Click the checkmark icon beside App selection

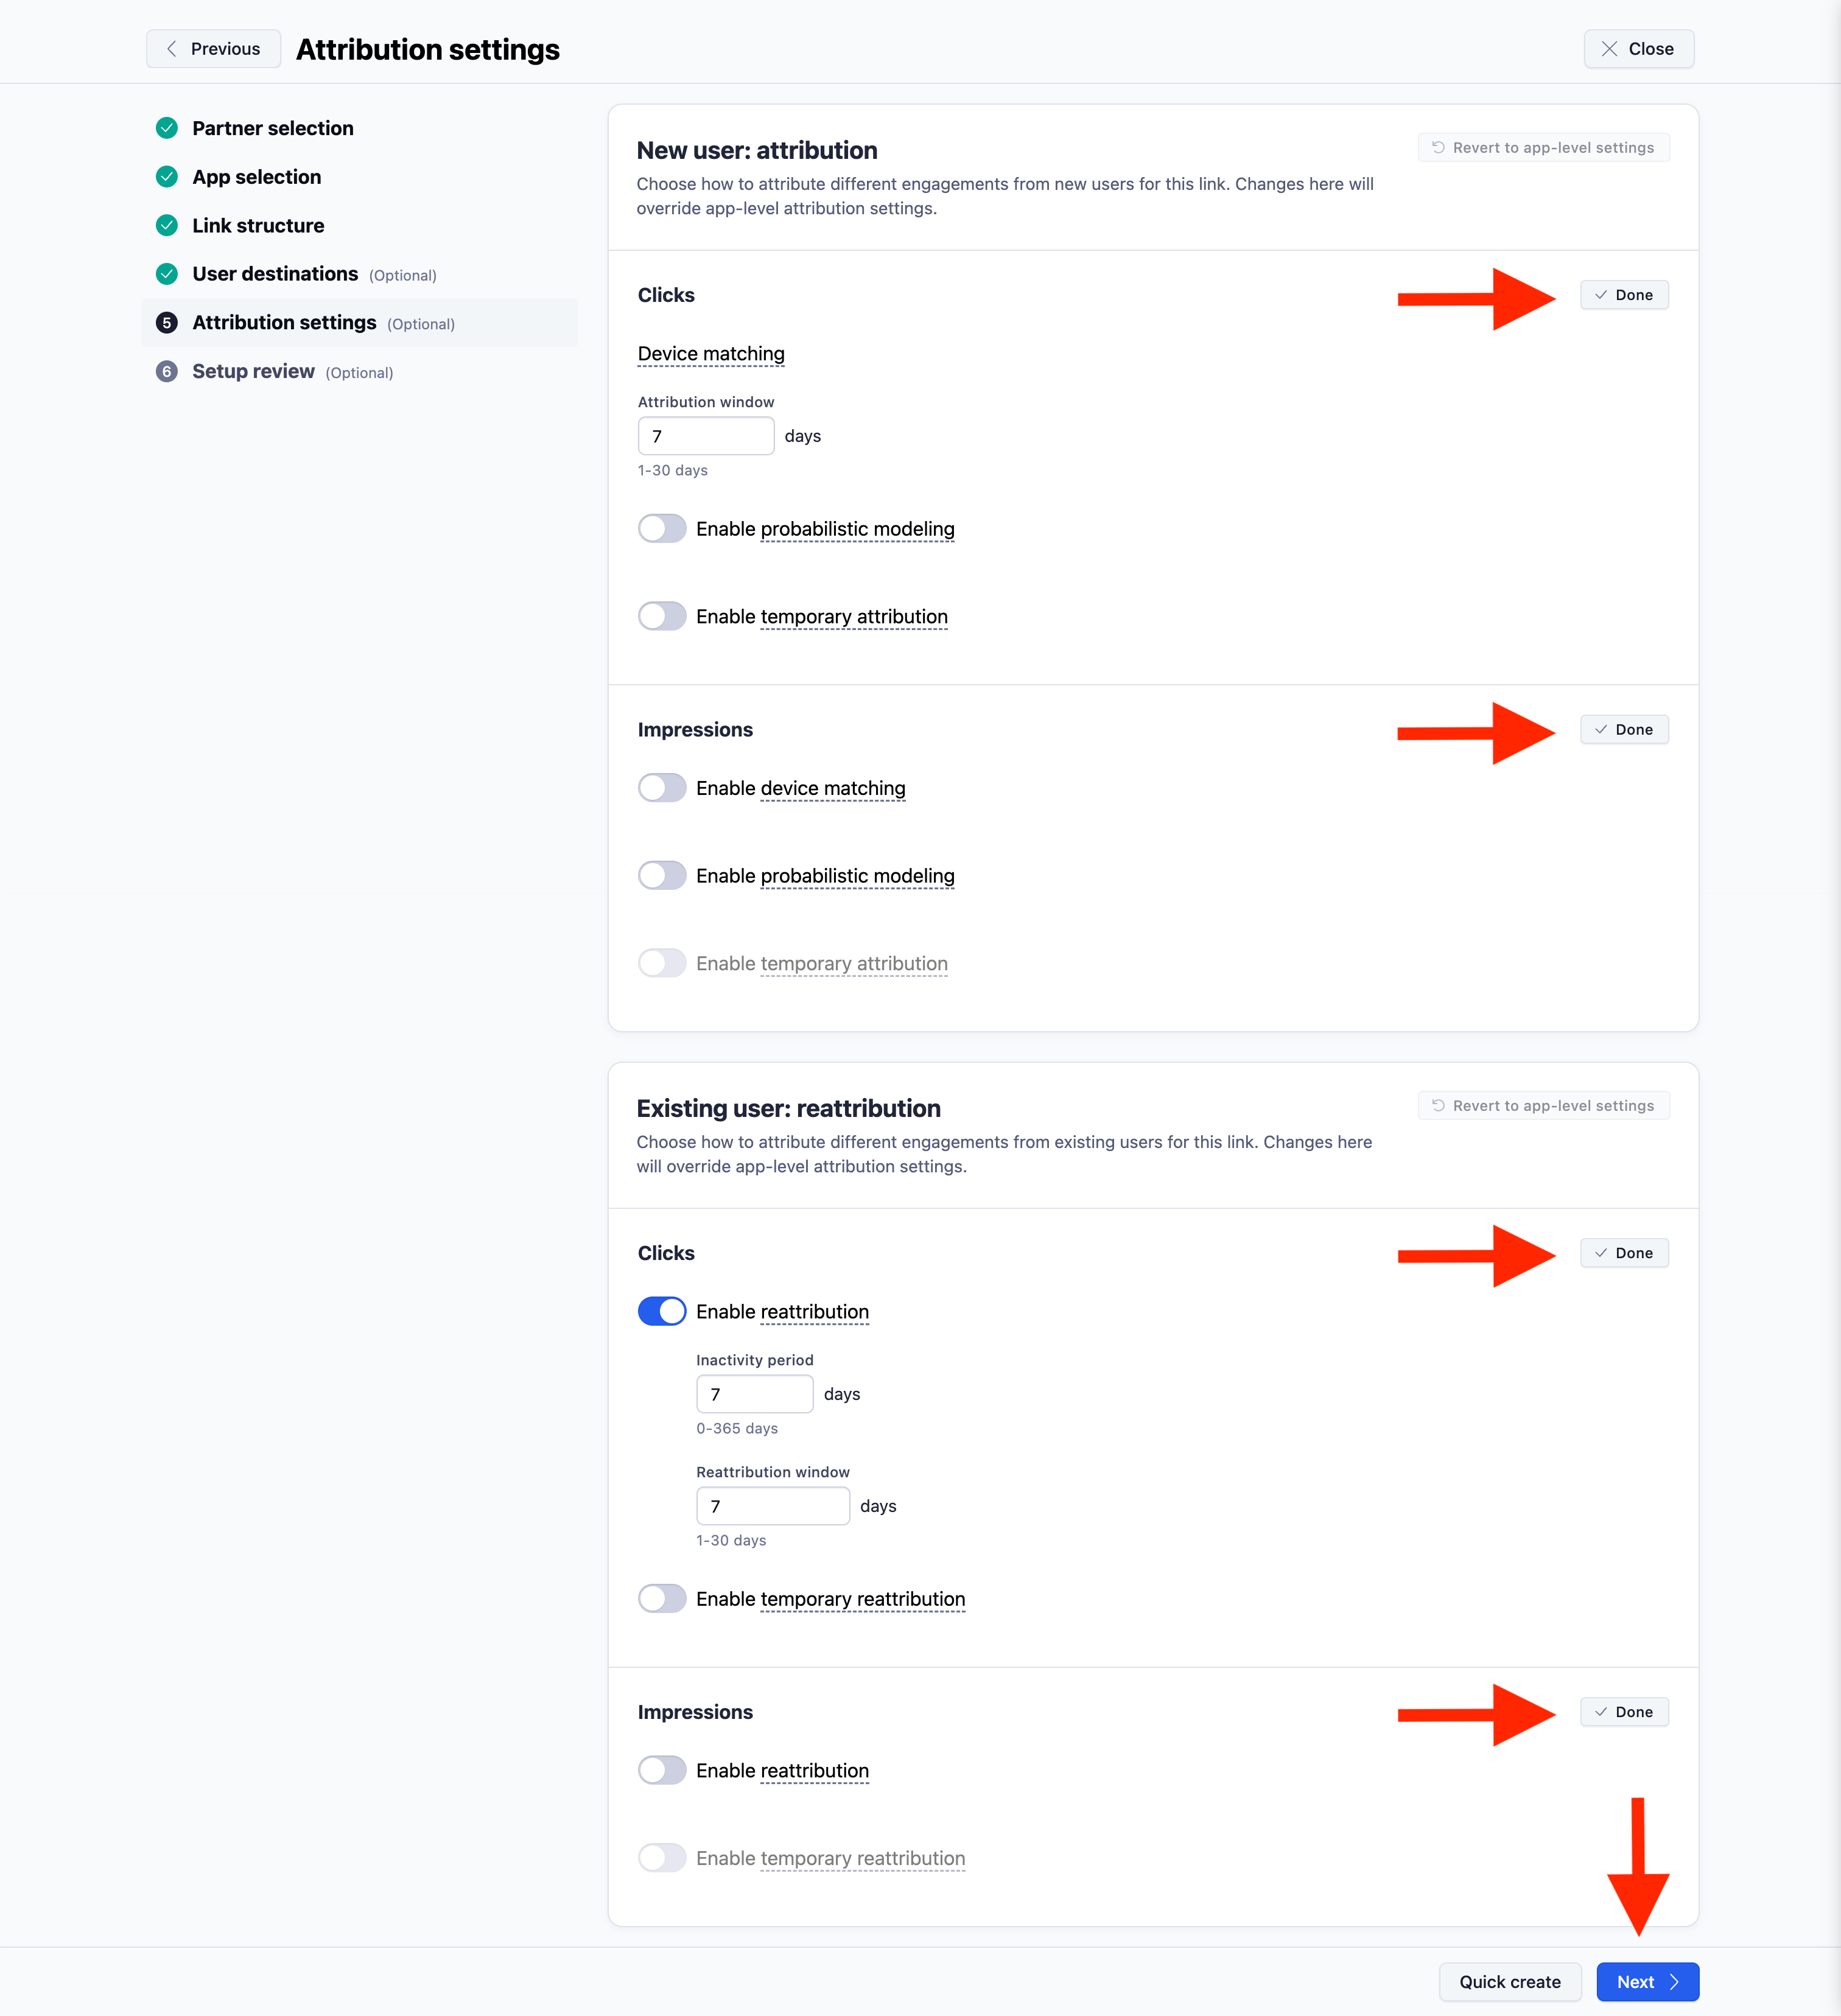tap(166, 176)
